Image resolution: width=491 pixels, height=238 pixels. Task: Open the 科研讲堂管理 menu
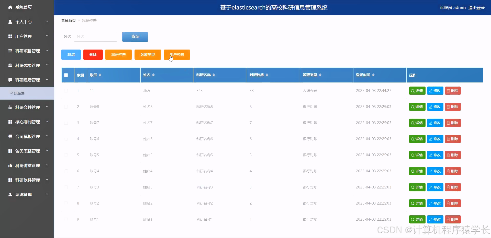coord(27,165)
